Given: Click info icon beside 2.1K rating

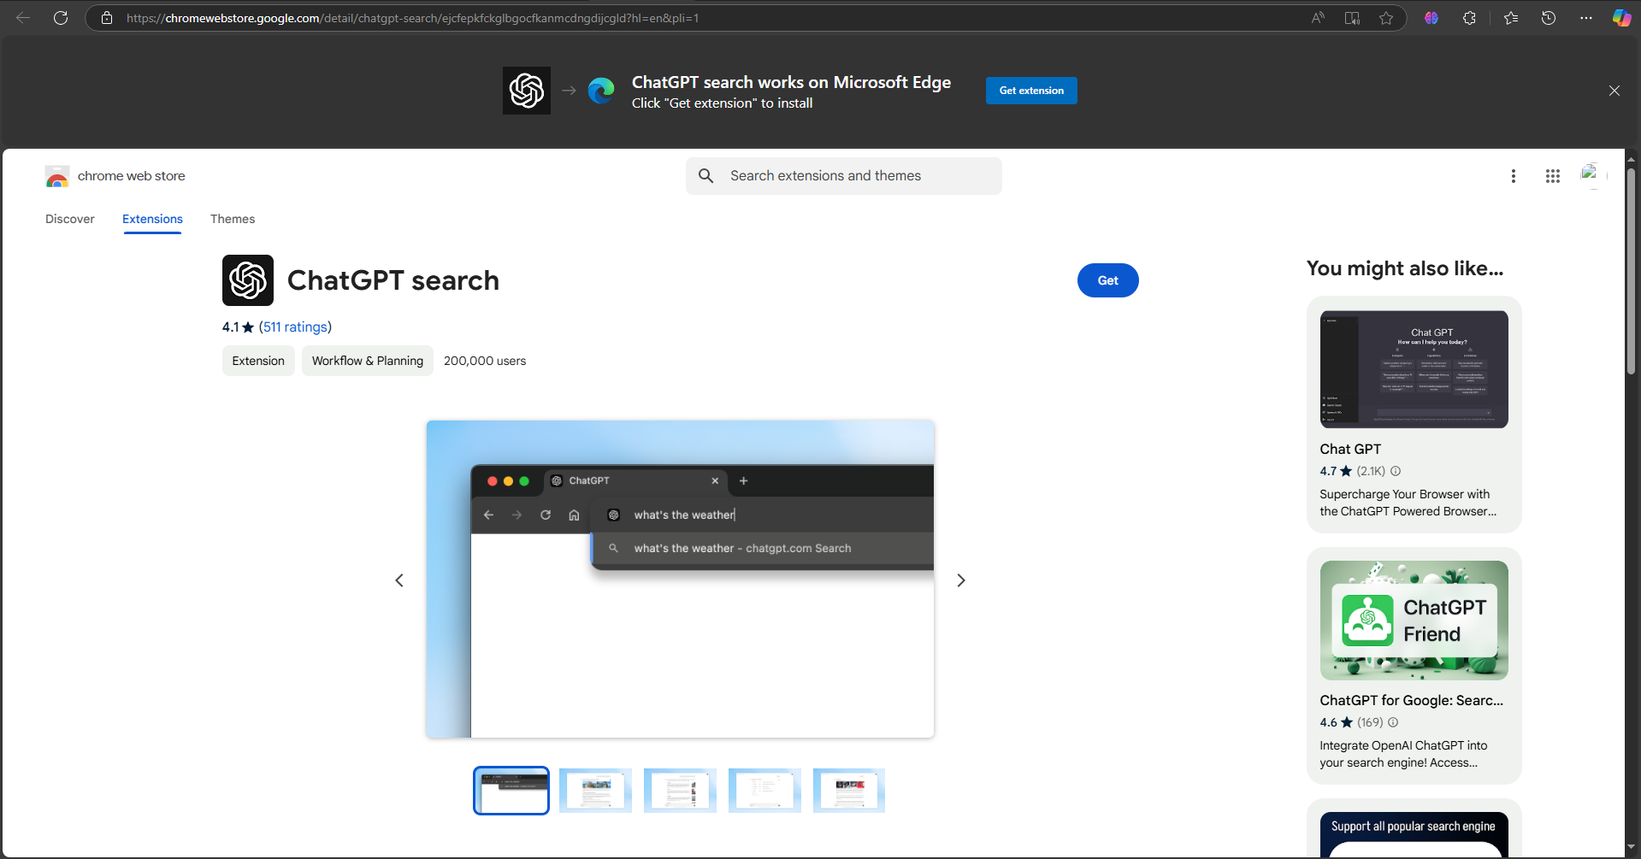Looking at the screenshot, I should point(1396,471).
